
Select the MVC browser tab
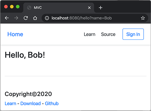pyautogui.click(x=59, y=8)
